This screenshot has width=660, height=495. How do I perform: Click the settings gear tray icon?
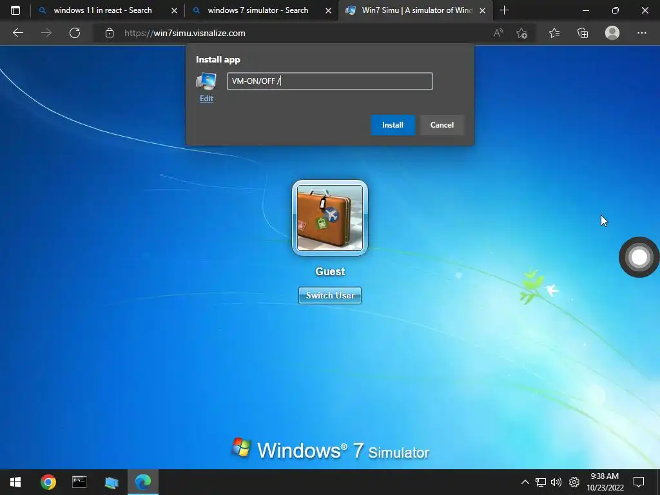(574, 482)
